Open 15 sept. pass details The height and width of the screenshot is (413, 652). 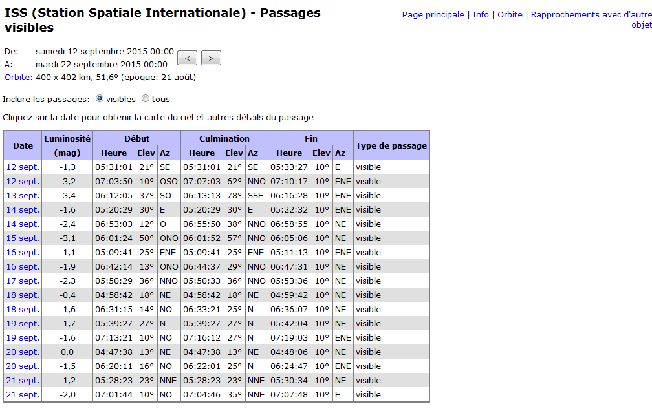pyautogui.click(x=23, y=238)
